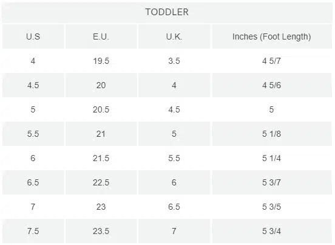Select the foot length 5 3/7 cell
335x245 pixels.
click(271, 182)
